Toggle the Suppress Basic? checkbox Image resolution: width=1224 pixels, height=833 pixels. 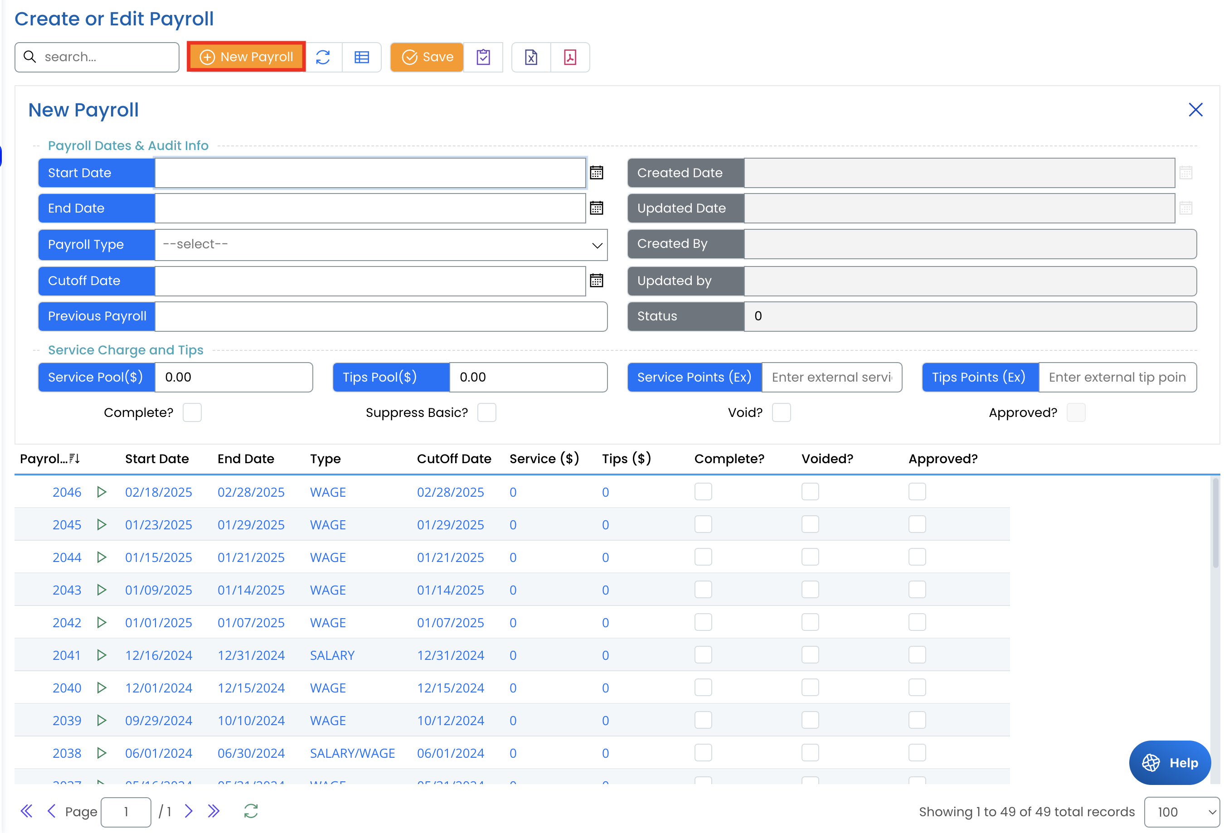[486, 412]
